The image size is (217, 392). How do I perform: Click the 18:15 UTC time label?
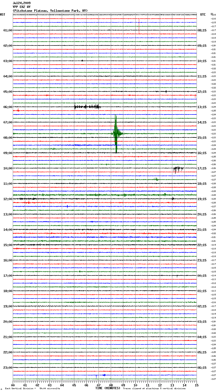click(x=202, y=184)
